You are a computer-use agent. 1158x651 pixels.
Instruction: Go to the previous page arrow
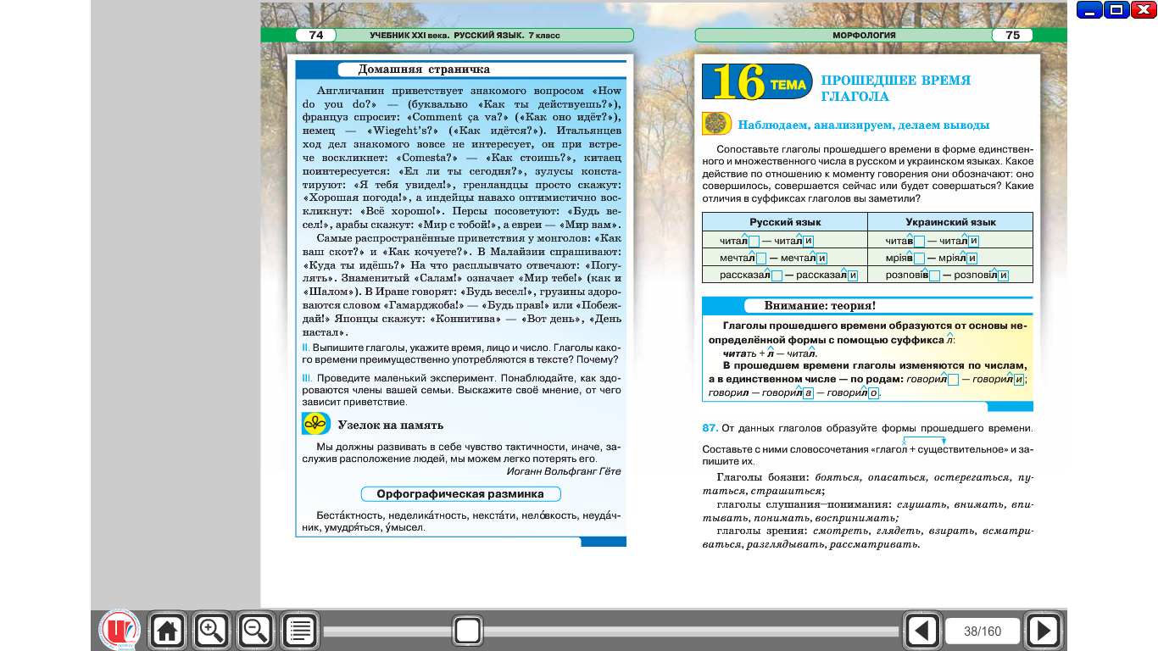click(x=922, y=631)
